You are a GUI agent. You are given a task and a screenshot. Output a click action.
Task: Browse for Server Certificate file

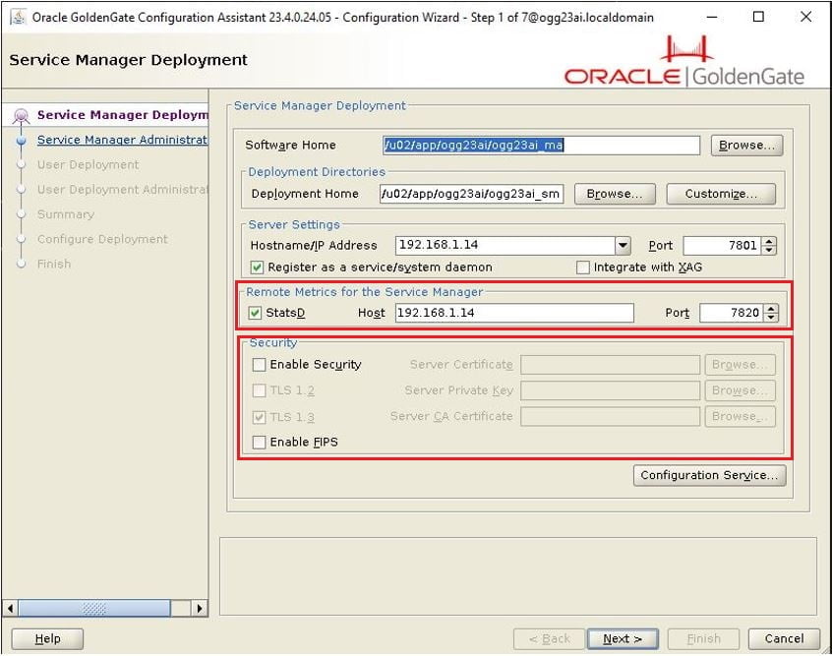740,365
